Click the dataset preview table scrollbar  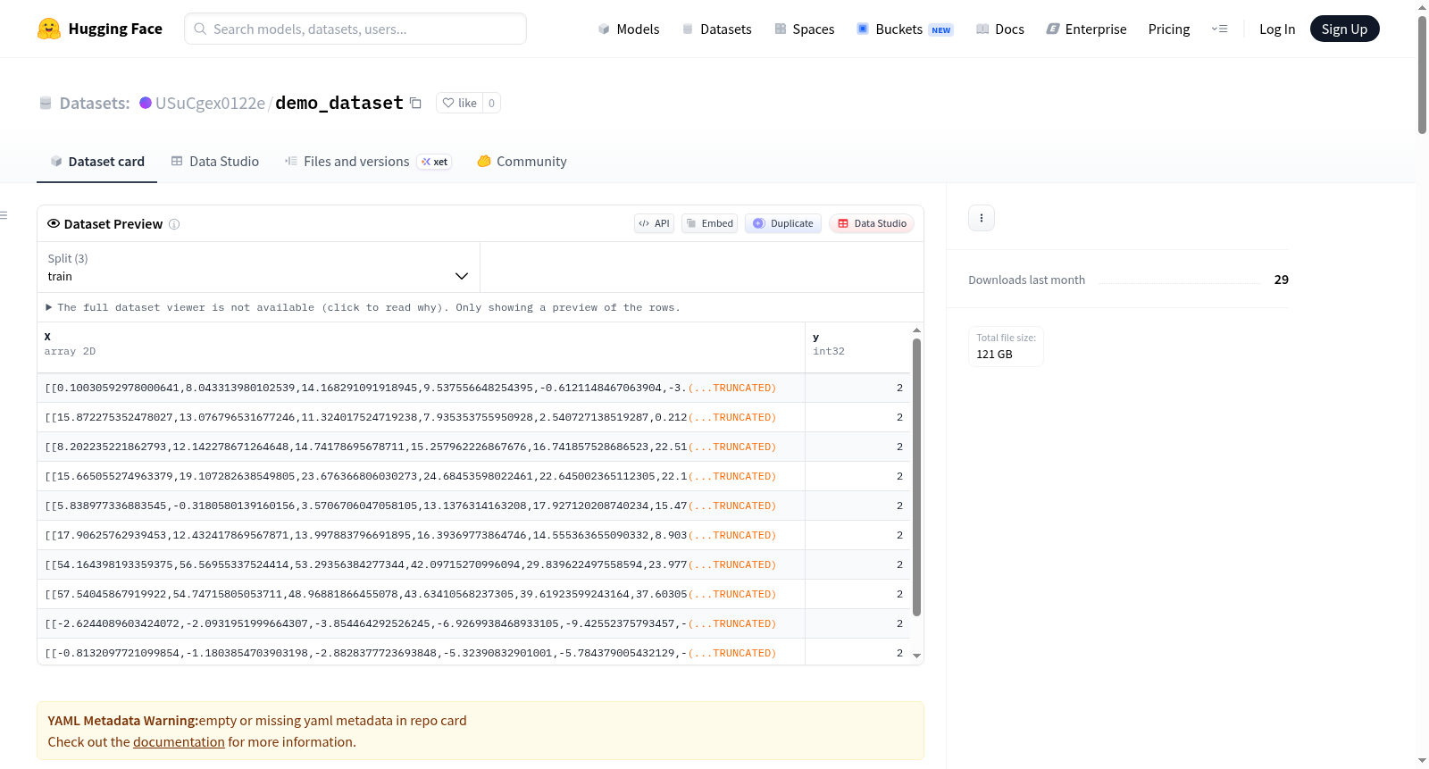pos(916,477)
